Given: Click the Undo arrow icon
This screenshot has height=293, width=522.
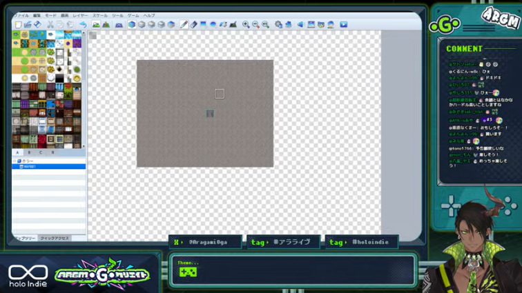Looking at the screenshot, I should 83,24.
